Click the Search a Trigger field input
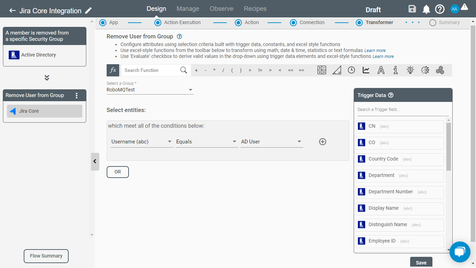The image size is (476, 268). point(403,110)
